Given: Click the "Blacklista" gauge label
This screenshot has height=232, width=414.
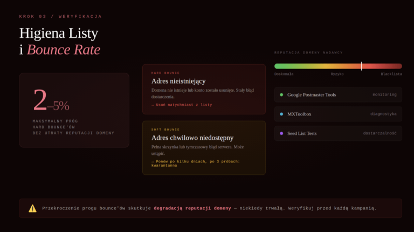Looking at the screenshot, I should coord(391,74).
